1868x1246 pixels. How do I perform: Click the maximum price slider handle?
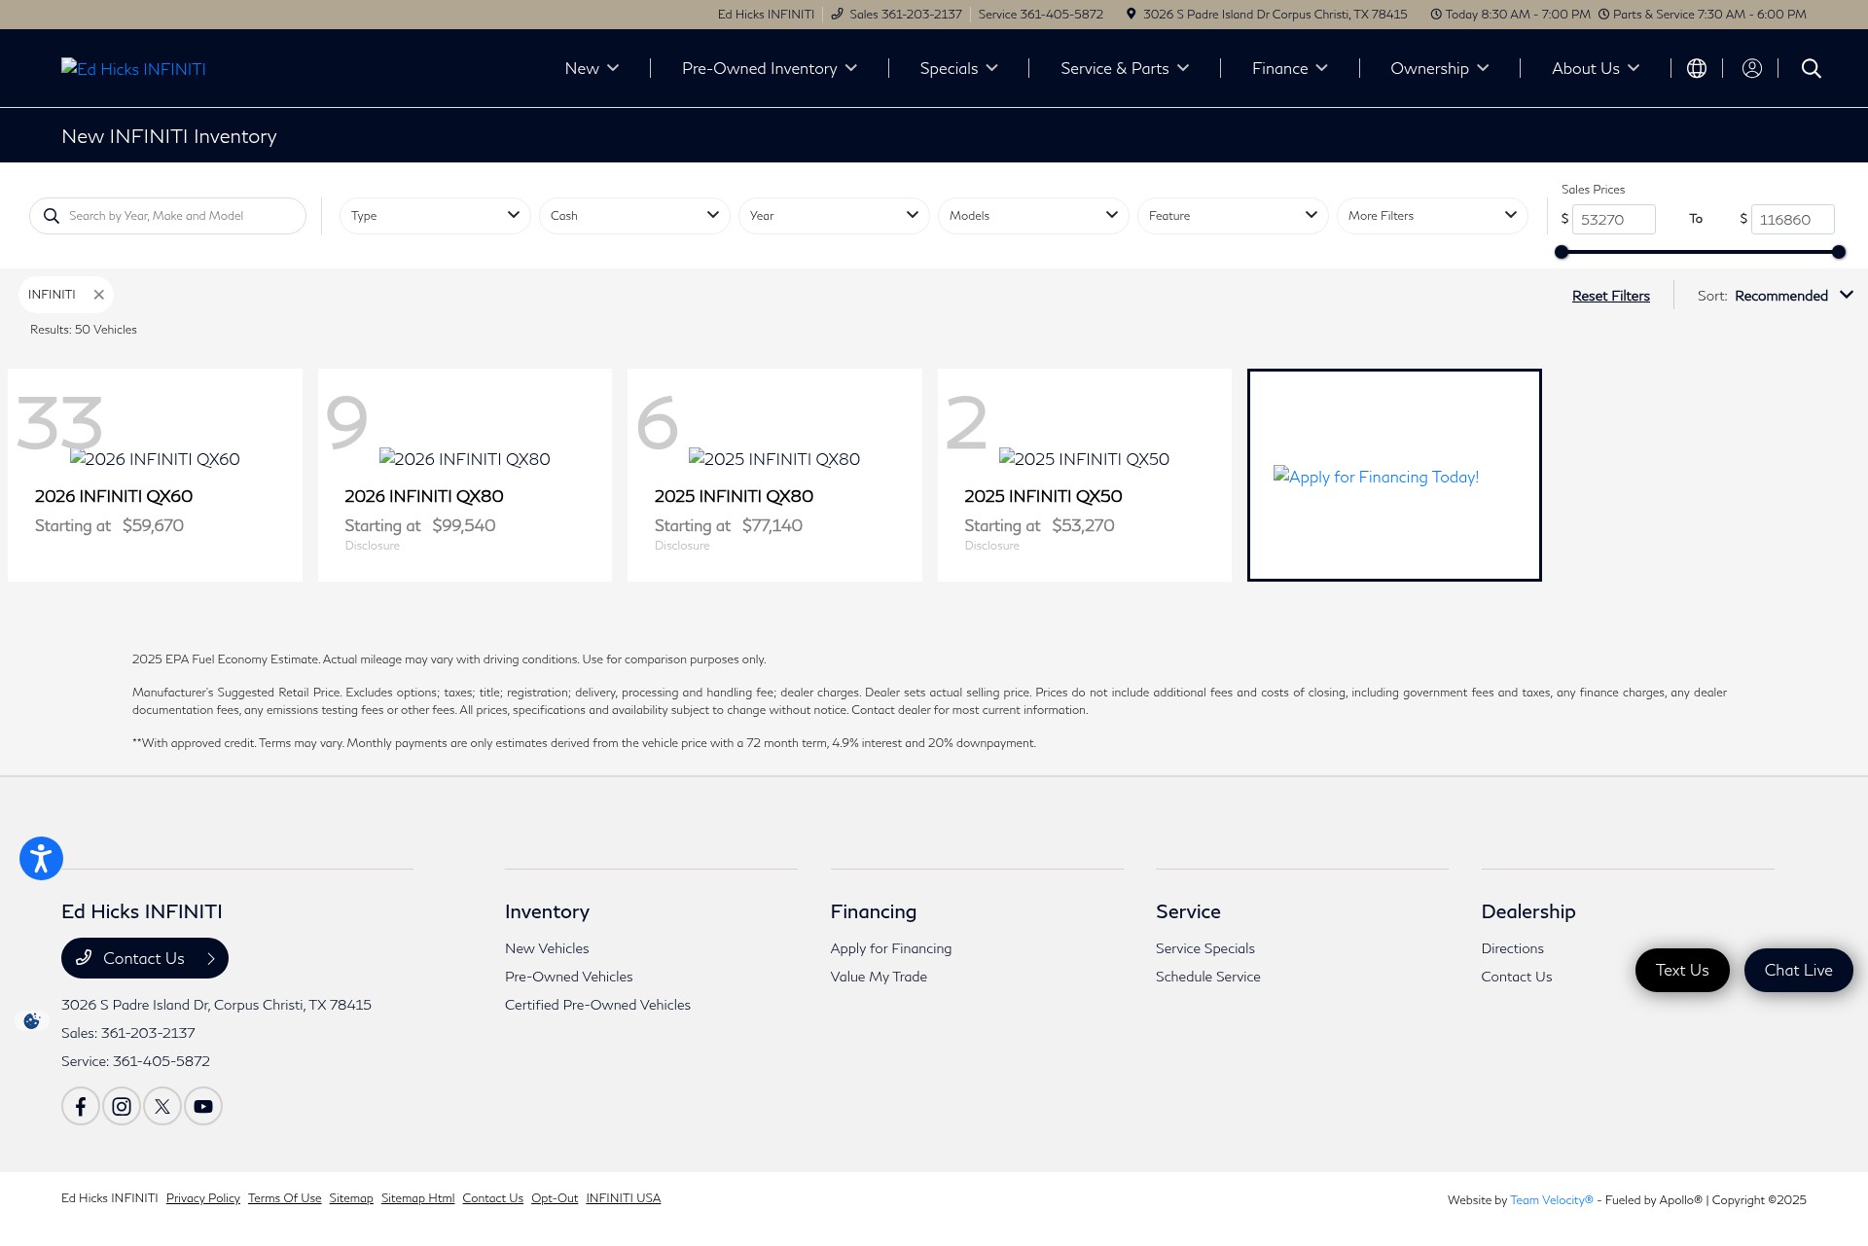(1839, 252)
